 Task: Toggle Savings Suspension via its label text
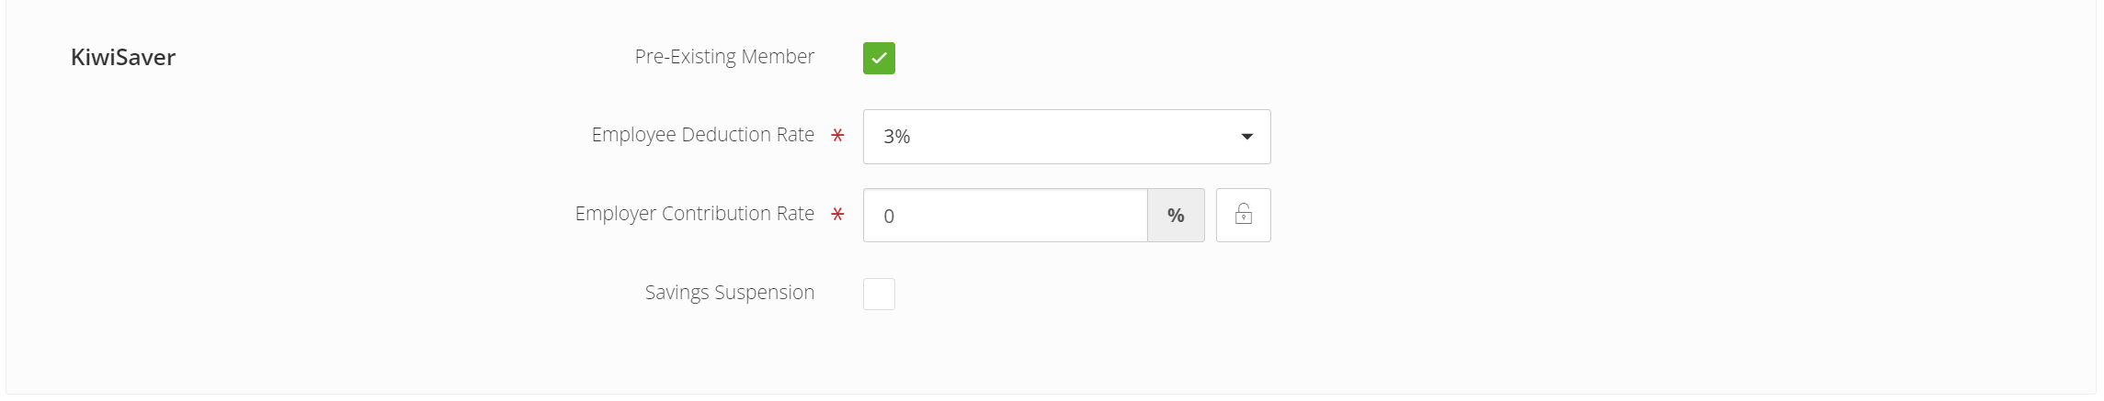click(x=730, y=293)
